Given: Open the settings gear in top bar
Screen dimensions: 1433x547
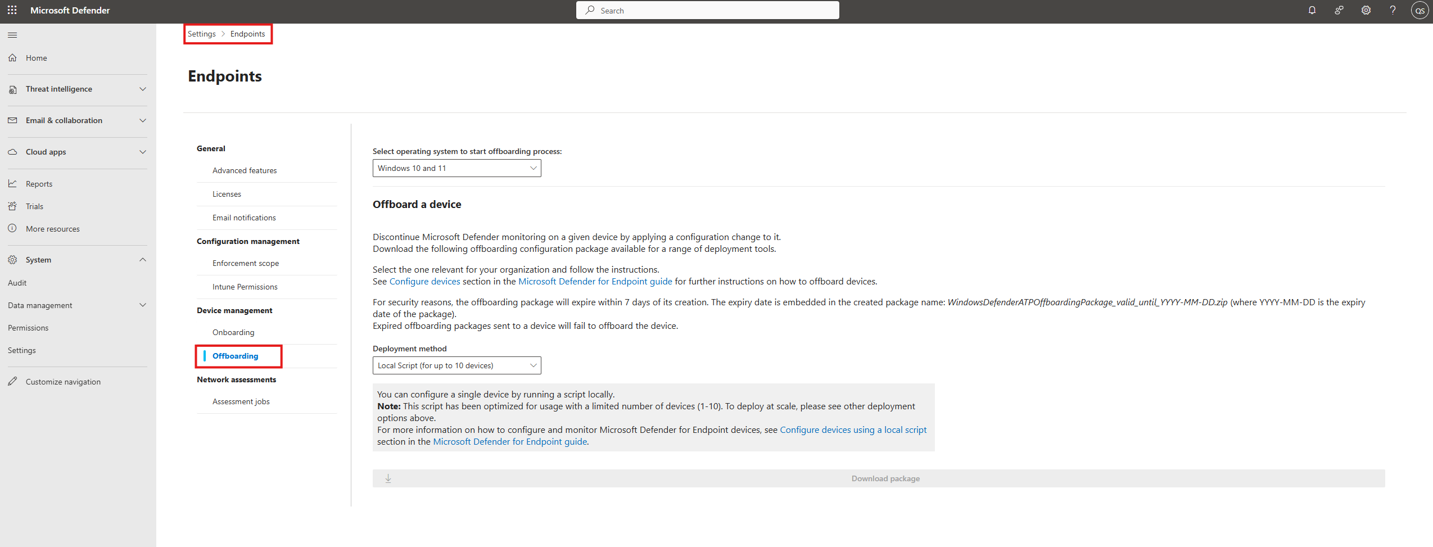Looking at the screenshot, I should [1366, 10].
